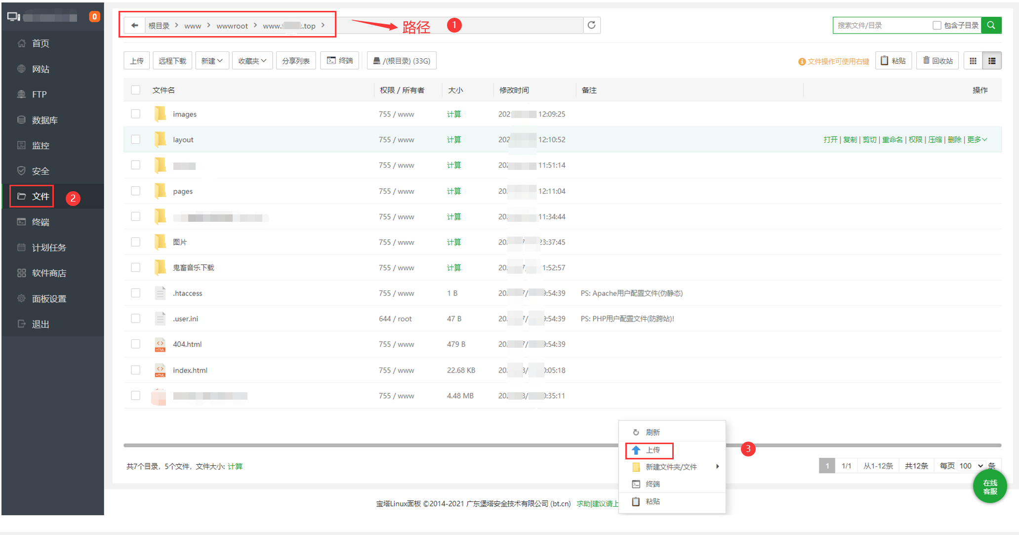This screenshot has width=1019, height=535.
Task: Click the .user.ini file icon
Action: click(x=160, y=319)
